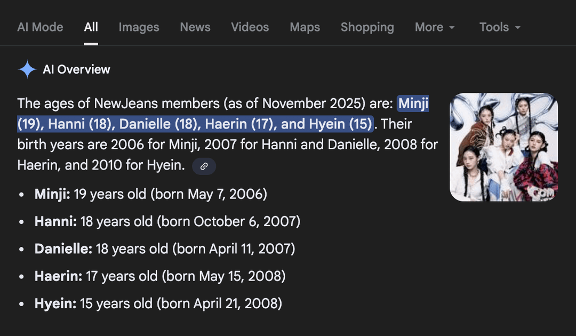
Task: Show the Videos tab results
Action: [250, 27]
